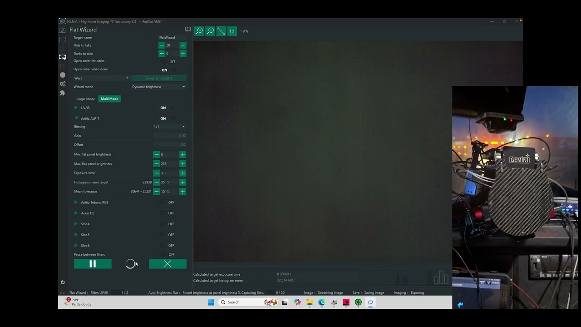Viewport: 581px width, 327px height.
Task: Click the power icon in the sidebar
Action: (x=63, y=282)
